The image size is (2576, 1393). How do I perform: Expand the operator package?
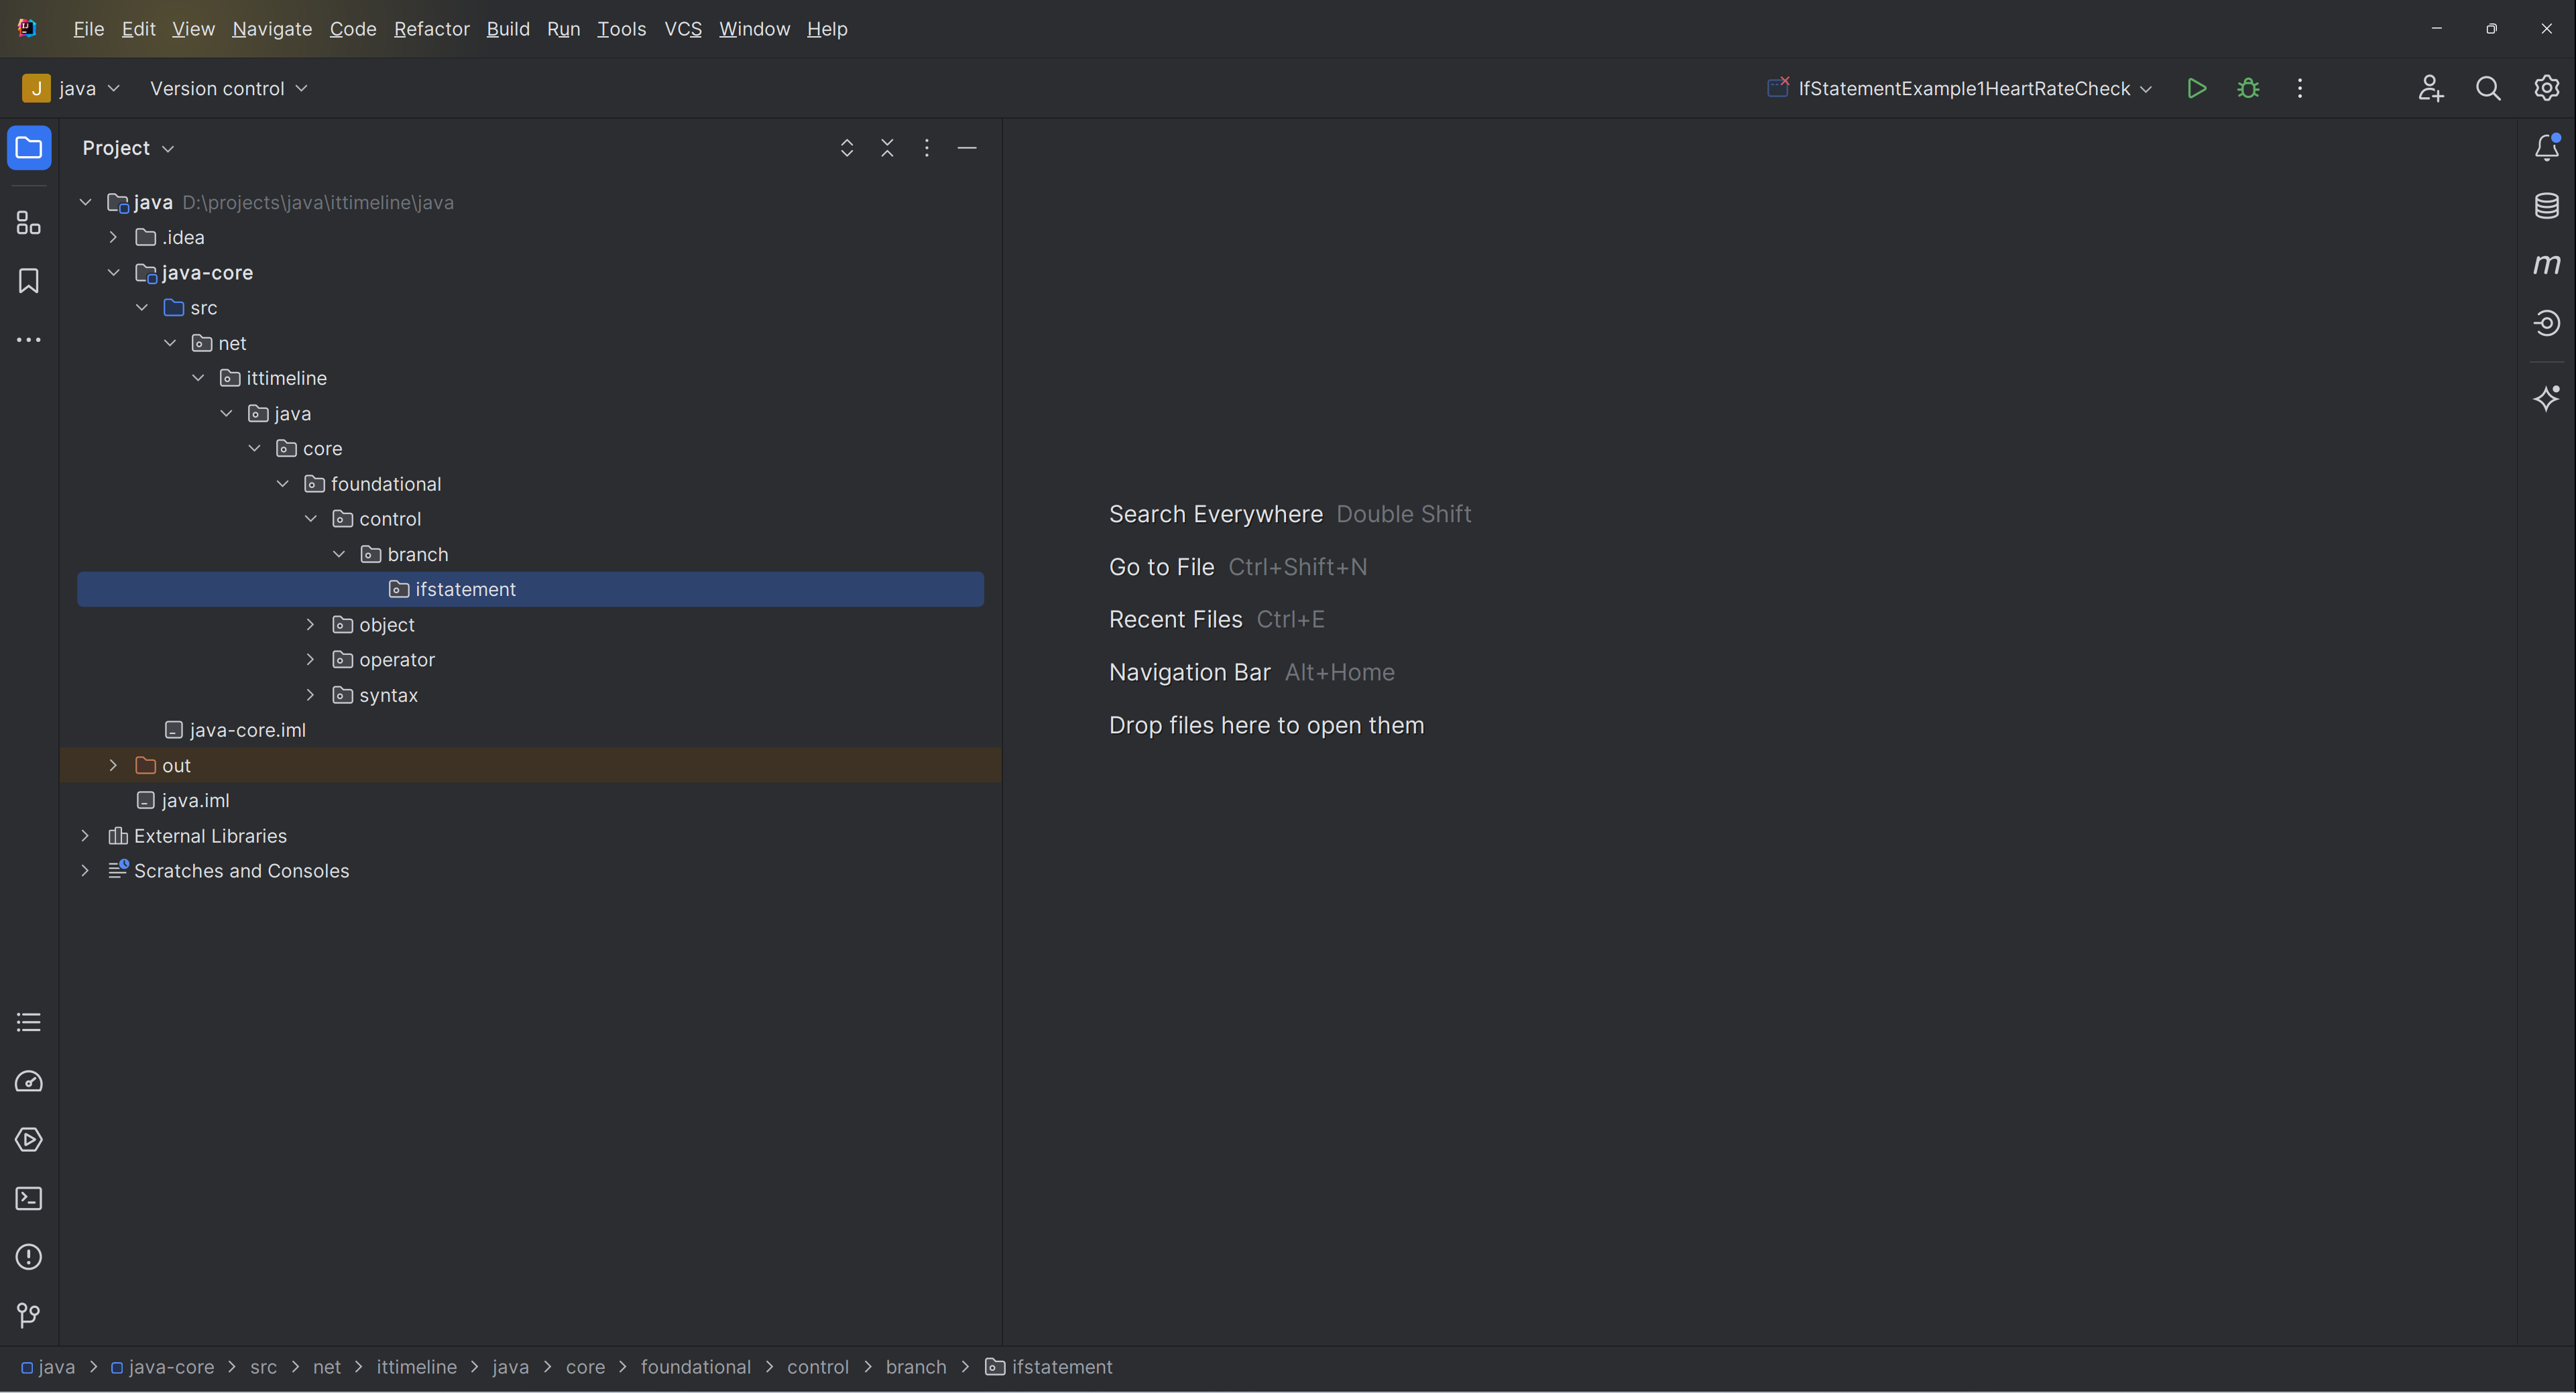(x=310, y=660)
